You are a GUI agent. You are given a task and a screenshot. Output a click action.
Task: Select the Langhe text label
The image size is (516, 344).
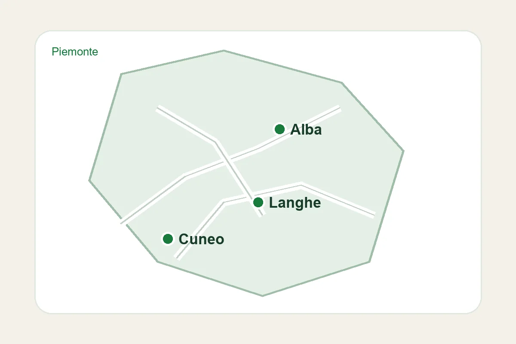pyautogui.click(x=295, y=203)
